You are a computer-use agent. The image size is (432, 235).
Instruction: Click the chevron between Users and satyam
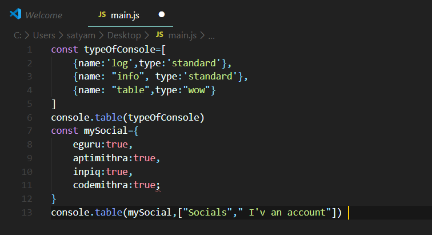point(61,35)
